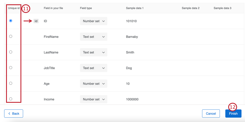Select Income row unique id radio
Viewport: 245px width, 122px height.
coord(11,99)
